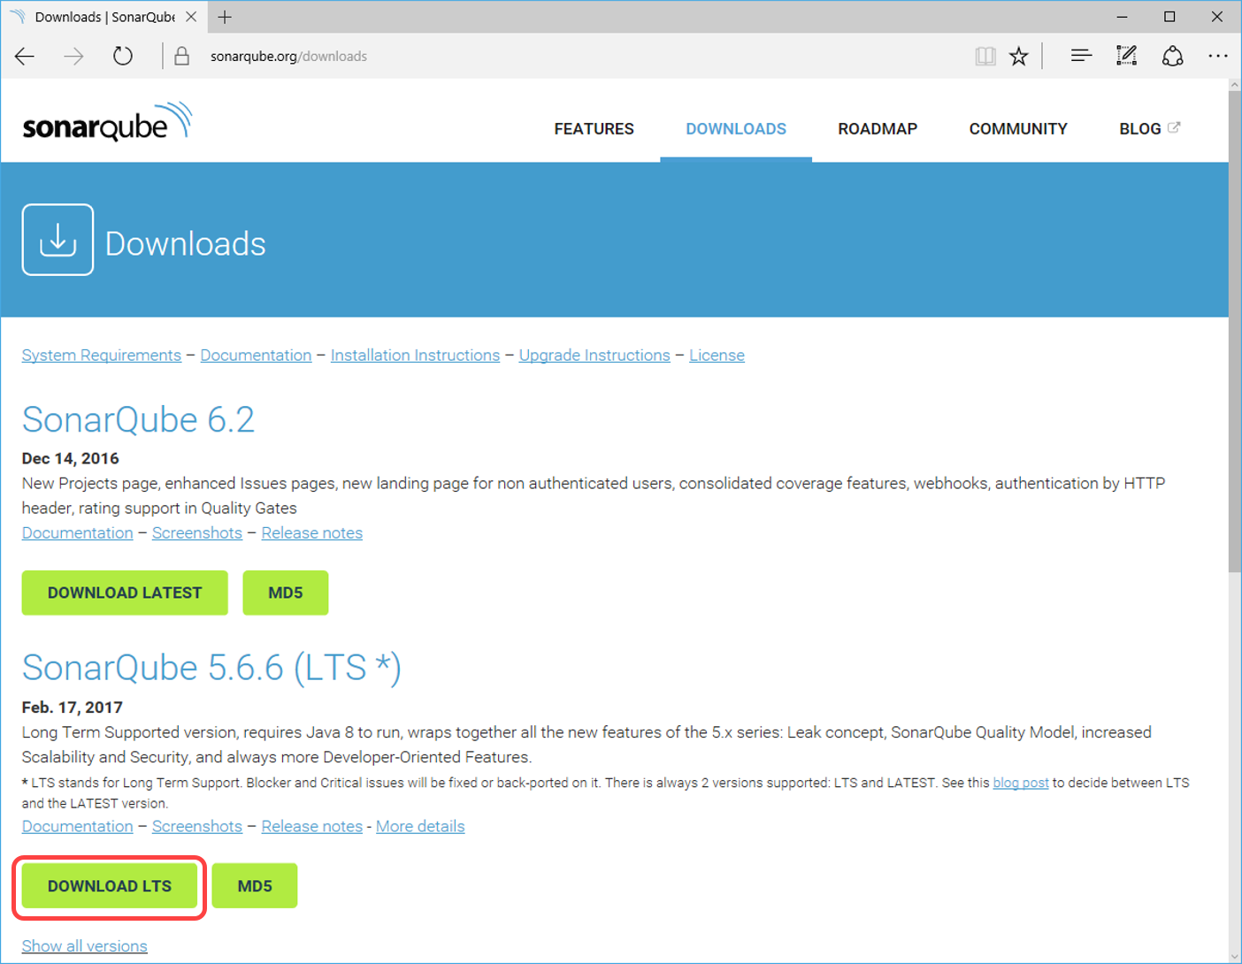Viewport: 1242px width, 964px height.
Task: Add page to favorites with star icon
Action: (1019, 57)
